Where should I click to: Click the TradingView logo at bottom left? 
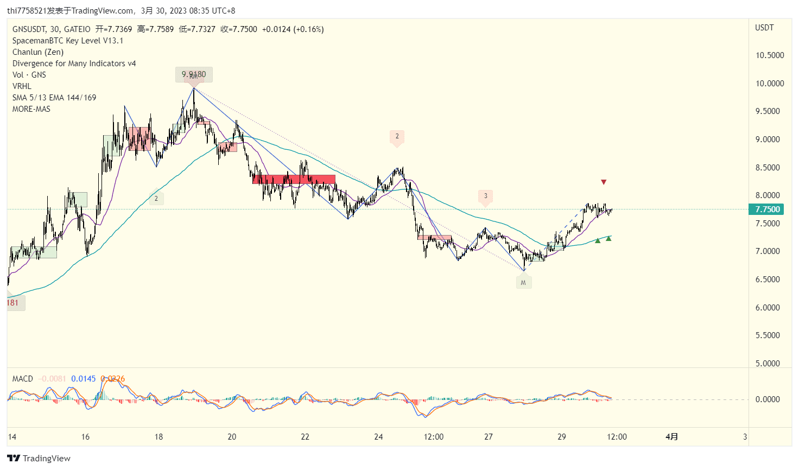pos(39,458)
